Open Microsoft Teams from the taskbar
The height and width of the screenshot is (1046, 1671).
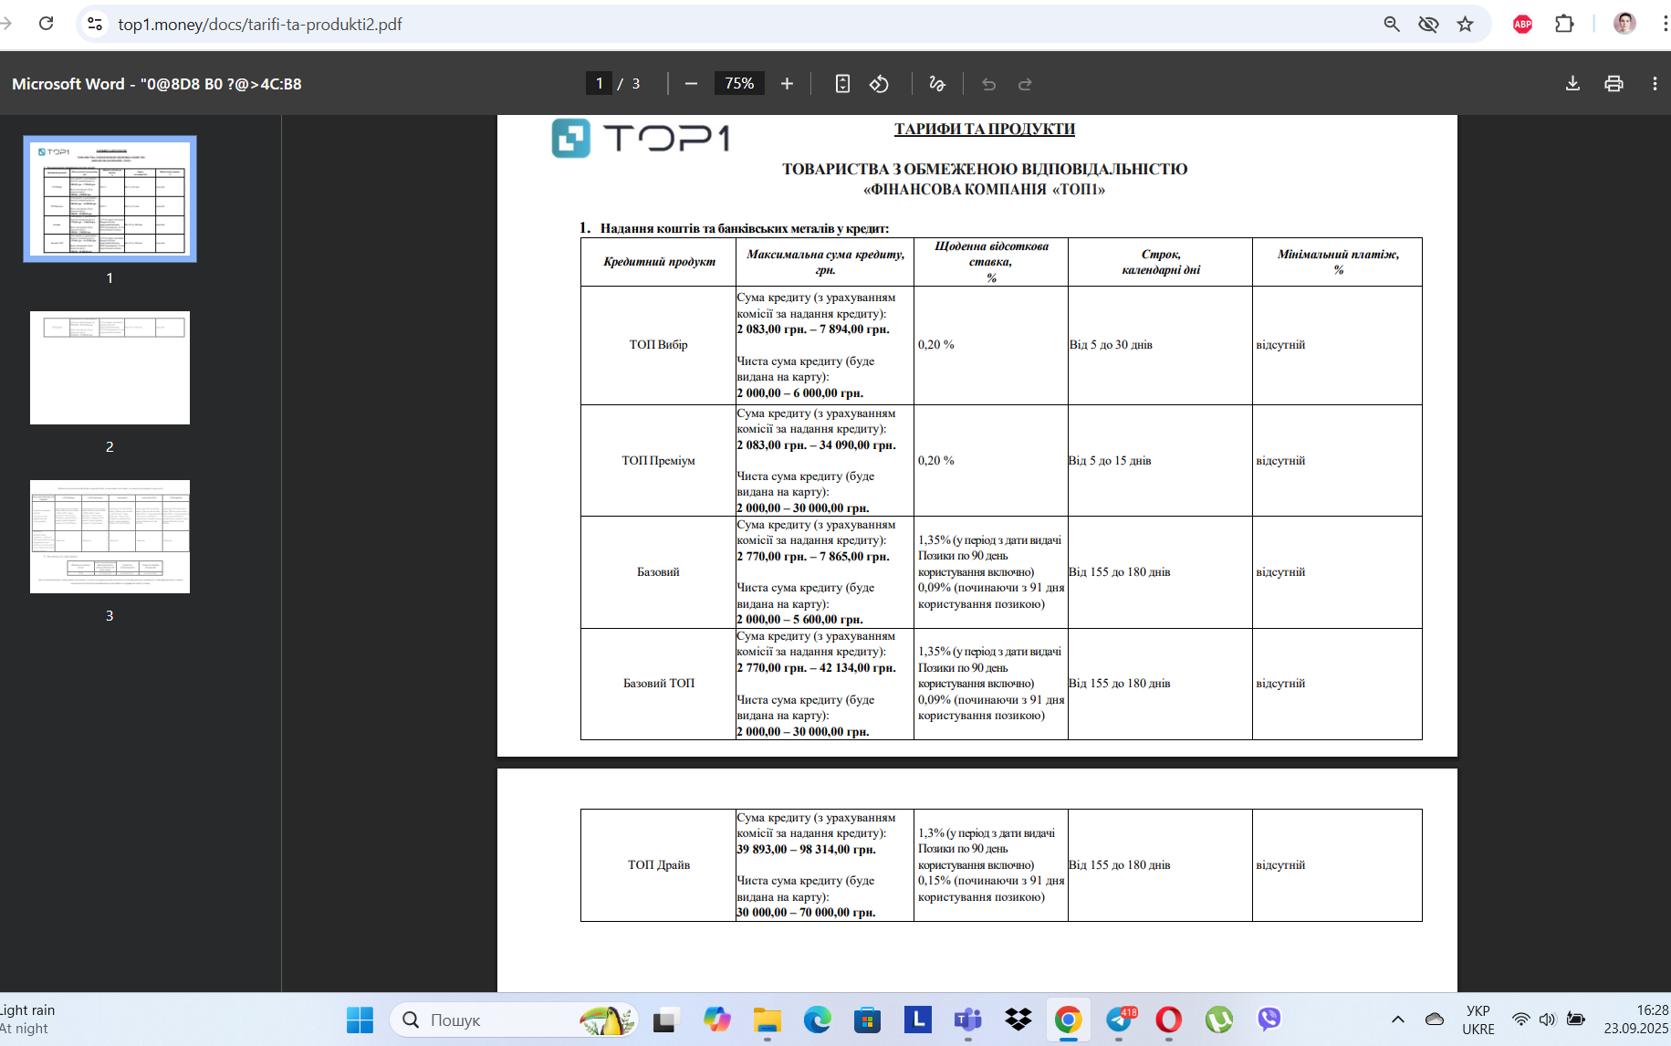[x=967, y=1020]
